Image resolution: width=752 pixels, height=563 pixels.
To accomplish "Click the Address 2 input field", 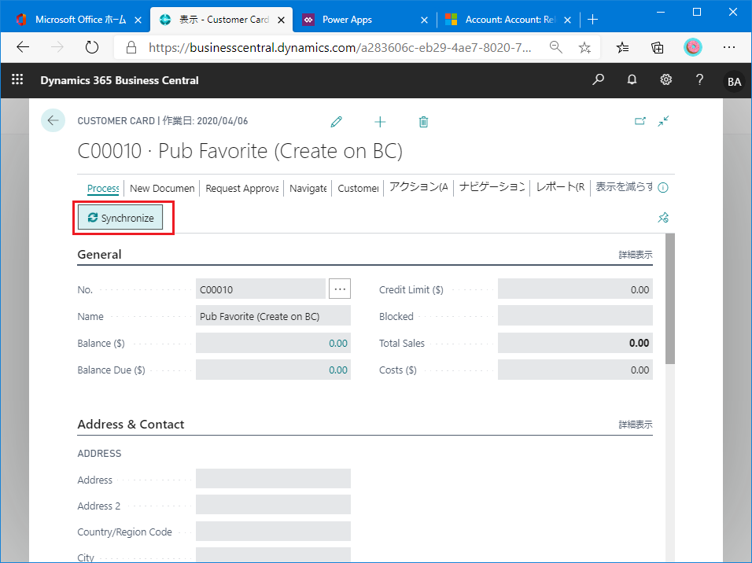I will [x=273, y=505].
